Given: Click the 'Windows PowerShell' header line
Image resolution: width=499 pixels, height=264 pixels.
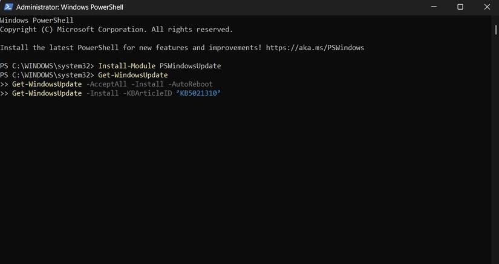Looking at the screenshot, I should 37,21.
